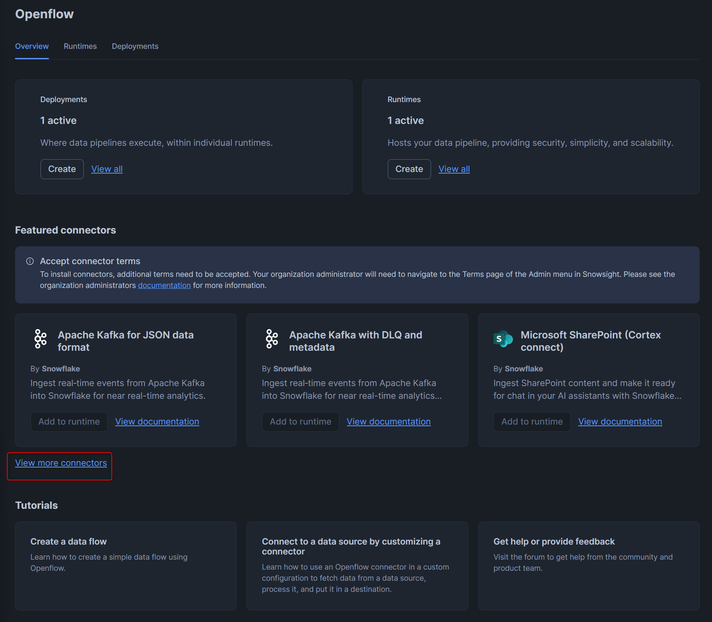
Task: Switch to the Runtimes tab
Action: (80, 46)
